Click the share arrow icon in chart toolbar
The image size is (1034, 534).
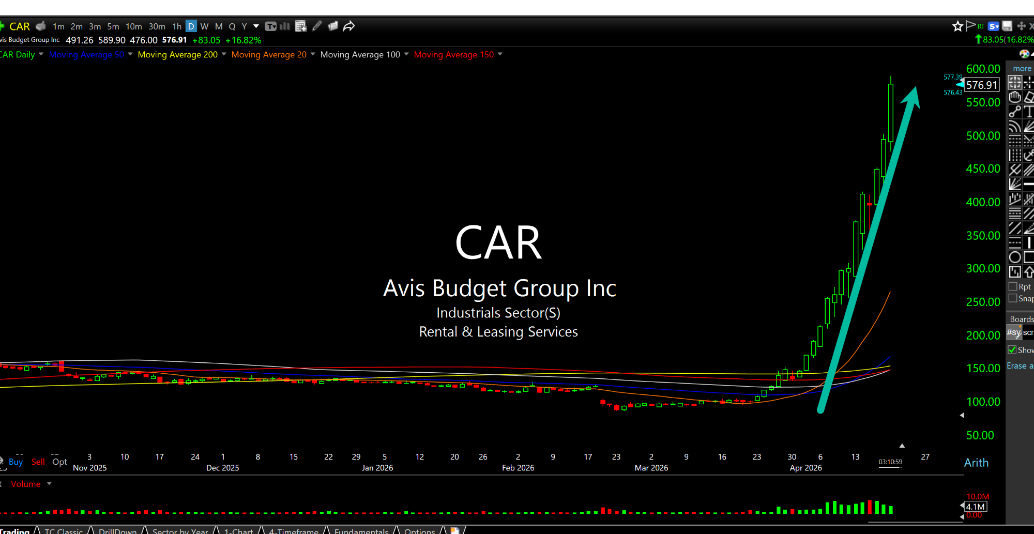pyautogui.click(x=349, y=26)
